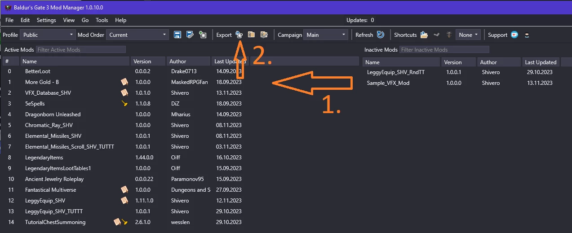Click the last icon right of Support
This screenshot has height=233, width=572.
pos(527,35)
